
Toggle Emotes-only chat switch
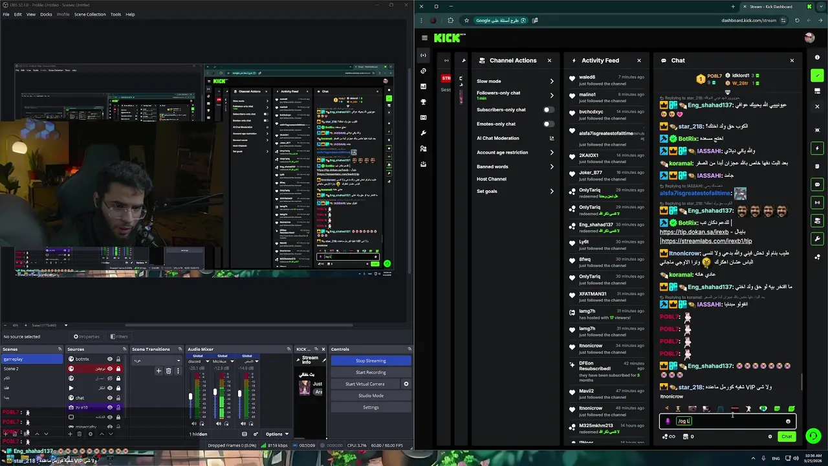549,124
